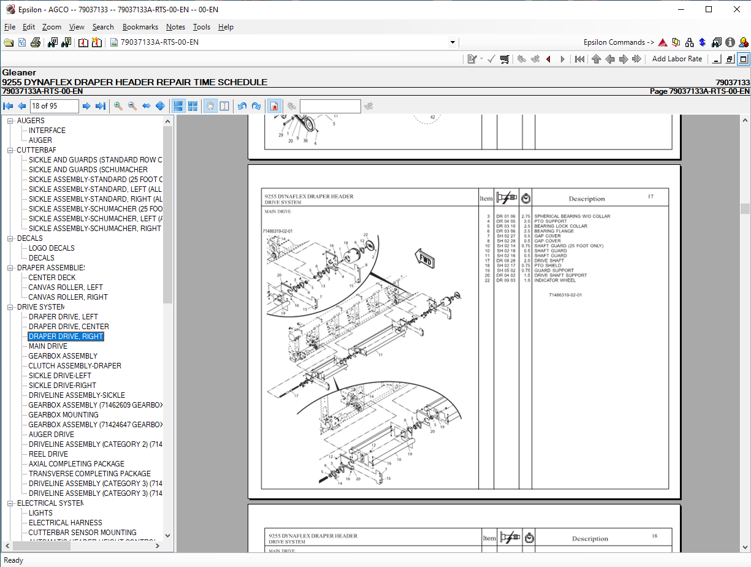Viewport: 751px width, 567px height.
Task: Click the binoculars search icon with number sign
Action: (53, 42)
